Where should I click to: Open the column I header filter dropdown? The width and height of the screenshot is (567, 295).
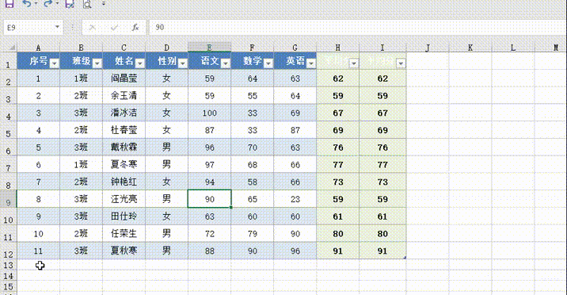pyautogui.click(x=401, y=63)
